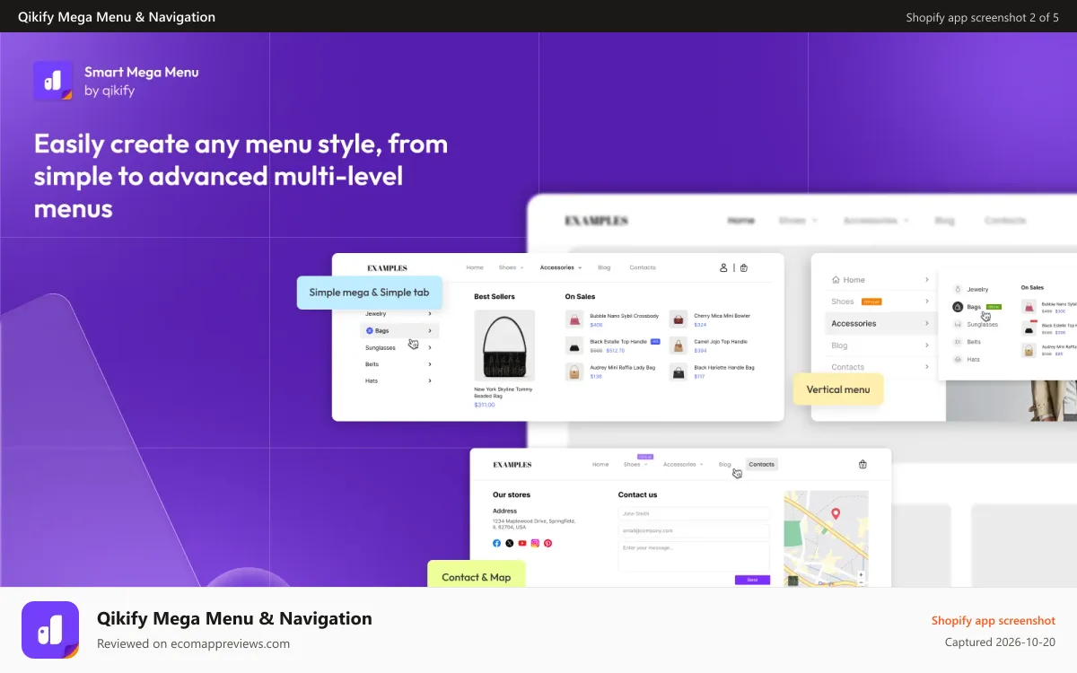The image size is (1077, 673).
Task: Click the blue Bags icon in simple tab list
Action: (370, 330)
